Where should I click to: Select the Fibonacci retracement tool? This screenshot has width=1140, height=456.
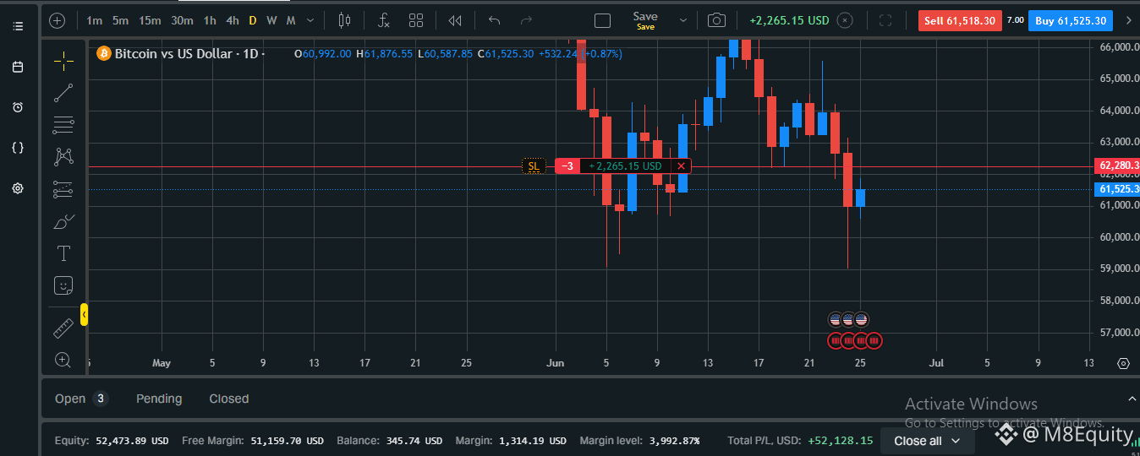point(63,125)
